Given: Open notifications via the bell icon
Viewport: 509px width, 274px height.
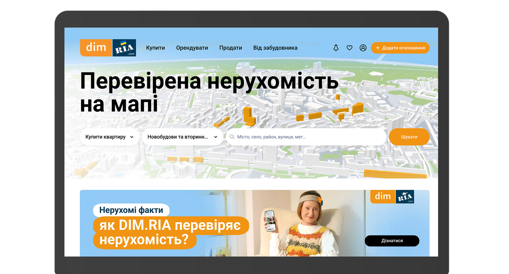Looking at the screenshot, I should 336,48.
